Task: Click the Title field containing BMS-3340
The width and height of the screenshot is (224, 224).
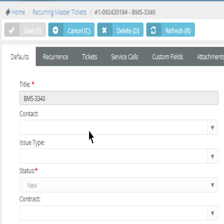Action: pyautogui.click(x=119, y=98)
